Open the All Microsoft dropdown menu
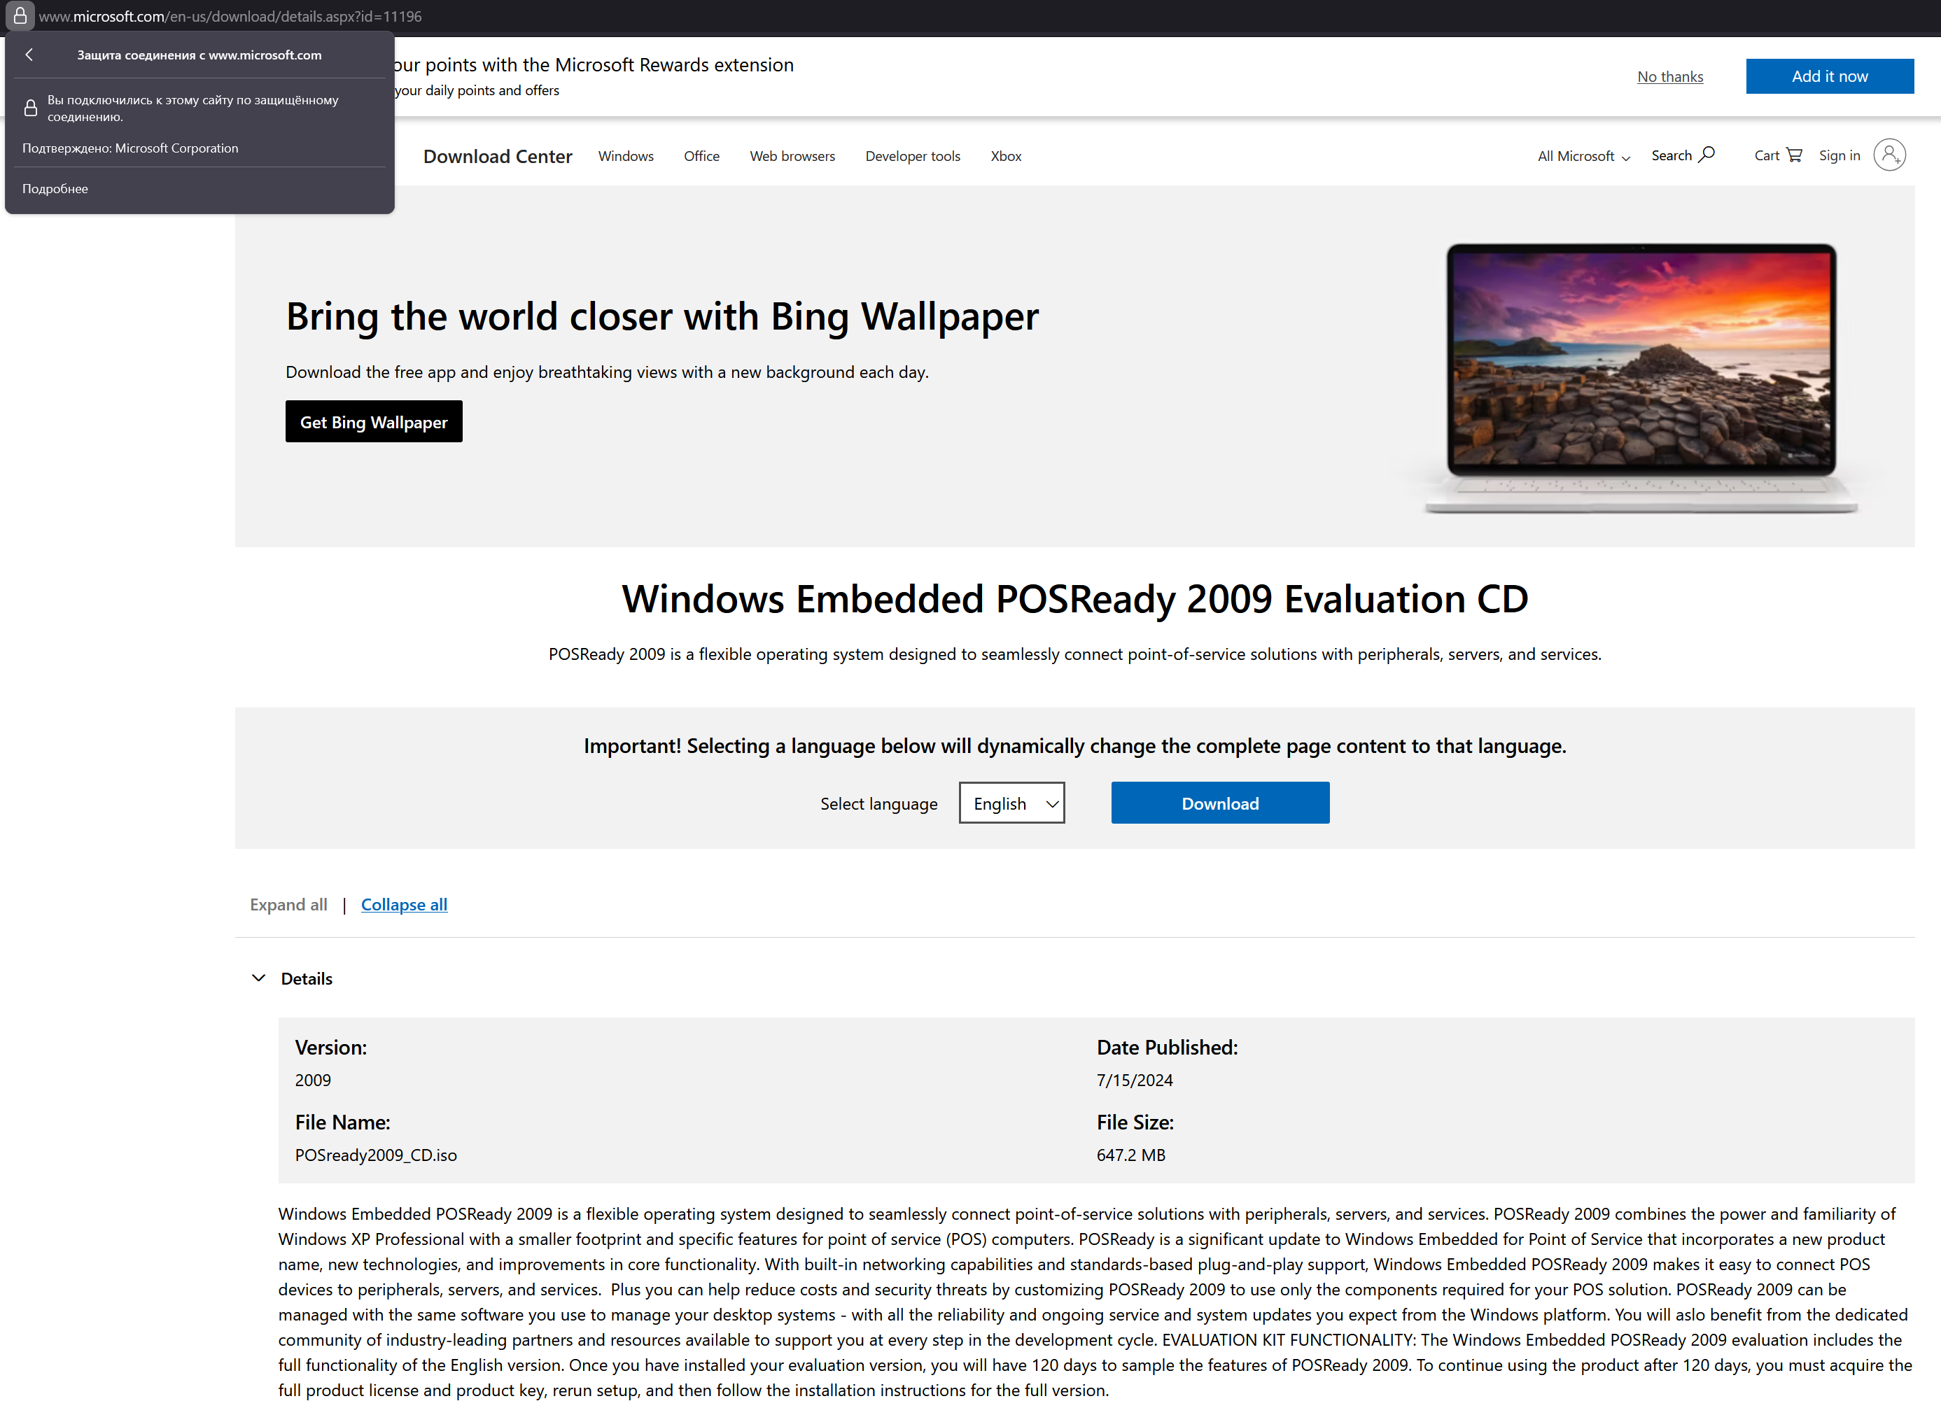 1583,156
